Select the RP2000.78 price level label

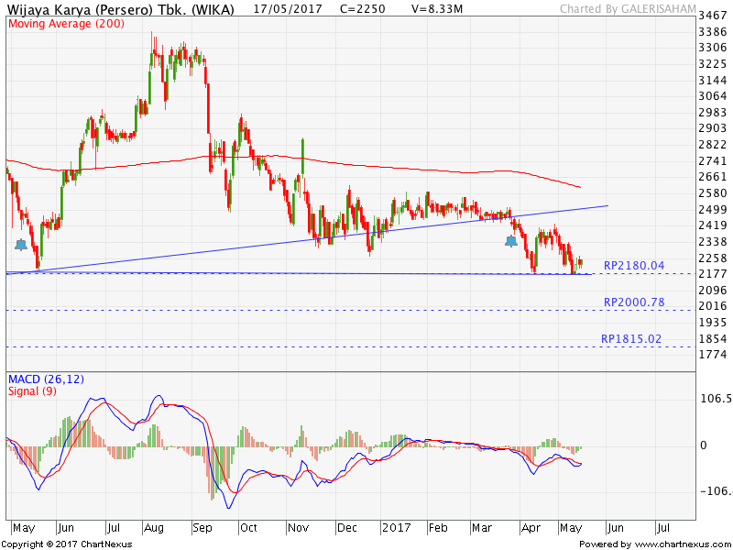tap(634, 302)
